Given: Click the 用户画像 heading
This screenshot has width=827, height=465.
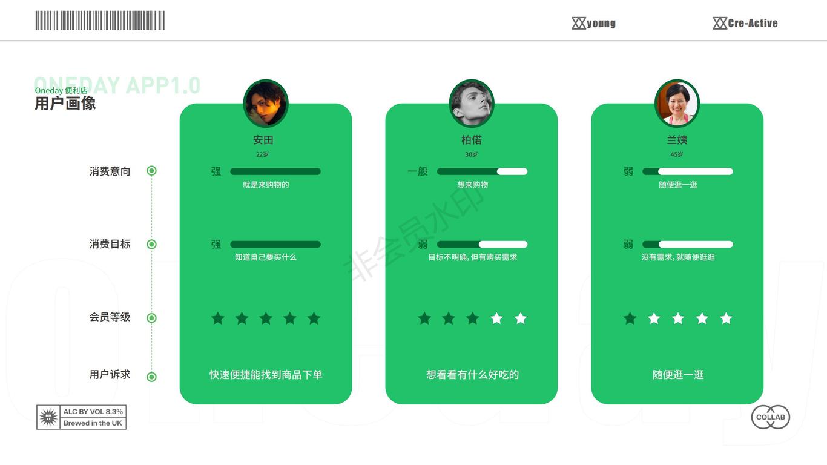Looking at the screenshot, I should [65, 104].
